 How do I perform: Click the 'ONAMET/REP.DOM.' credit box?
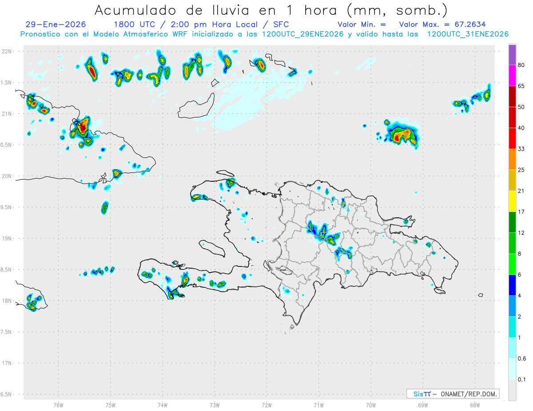pyautogui.click(x=453, y=394)
